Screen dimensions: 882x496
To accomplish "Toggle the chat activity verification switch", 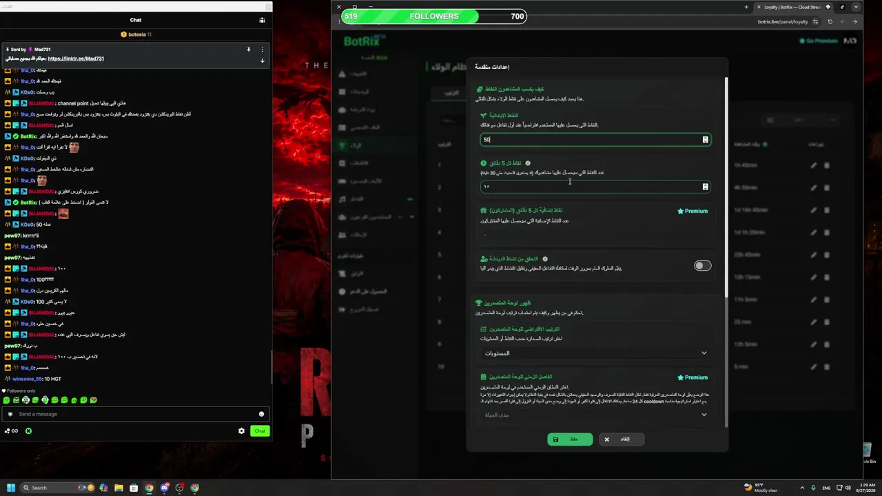I will [x=702, y=266].
